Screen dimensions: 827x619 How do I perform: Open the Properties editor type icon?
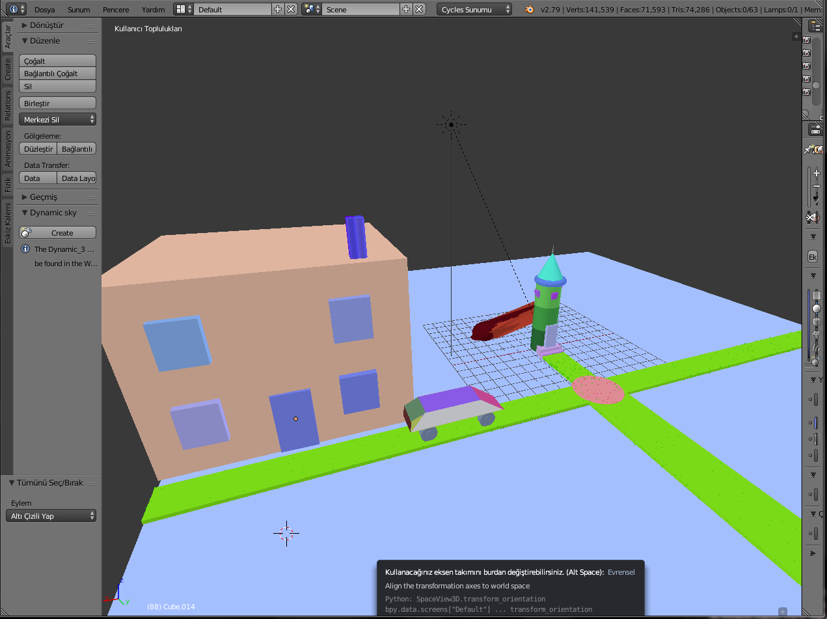click(x=816, y=130)
